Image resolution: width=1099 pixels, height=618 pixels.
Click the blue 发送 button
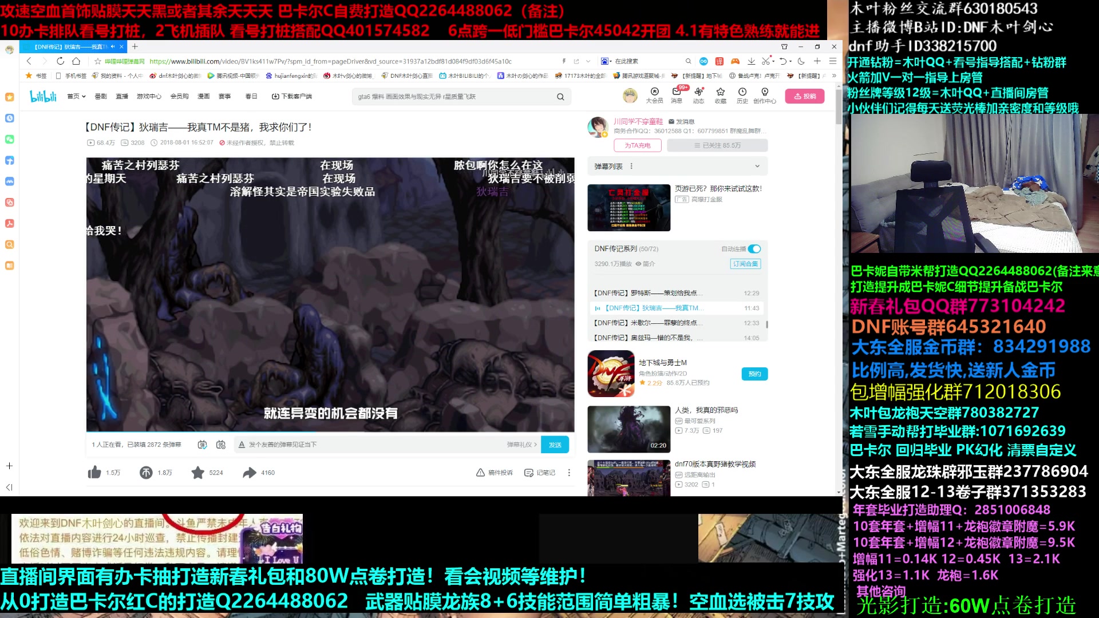coord(555,445)
